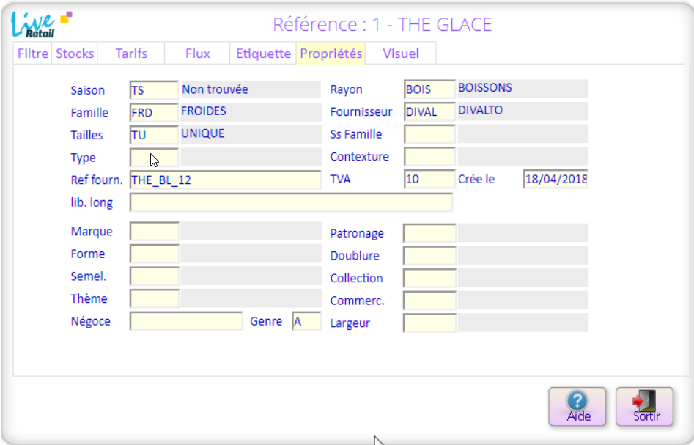694x445 pixels.
Task: Select the Propriétés tab
Action: pyautogui.click(x=331, y=54)
